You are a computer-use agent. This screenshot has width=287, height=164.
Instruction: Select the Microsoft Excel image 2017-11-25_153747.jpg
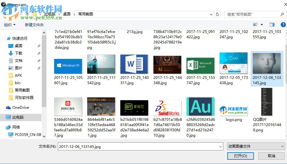[x=200, y=65]
